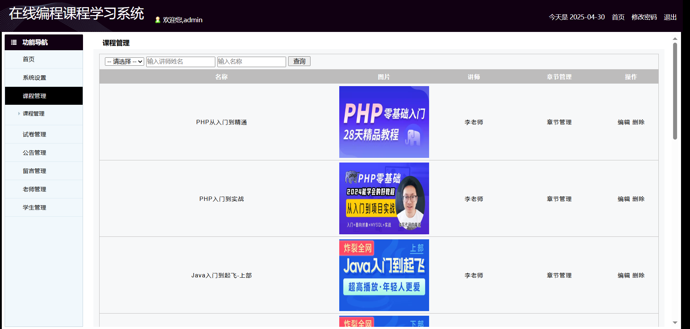Open the 请选择 category dropdown

pos(124,62)
